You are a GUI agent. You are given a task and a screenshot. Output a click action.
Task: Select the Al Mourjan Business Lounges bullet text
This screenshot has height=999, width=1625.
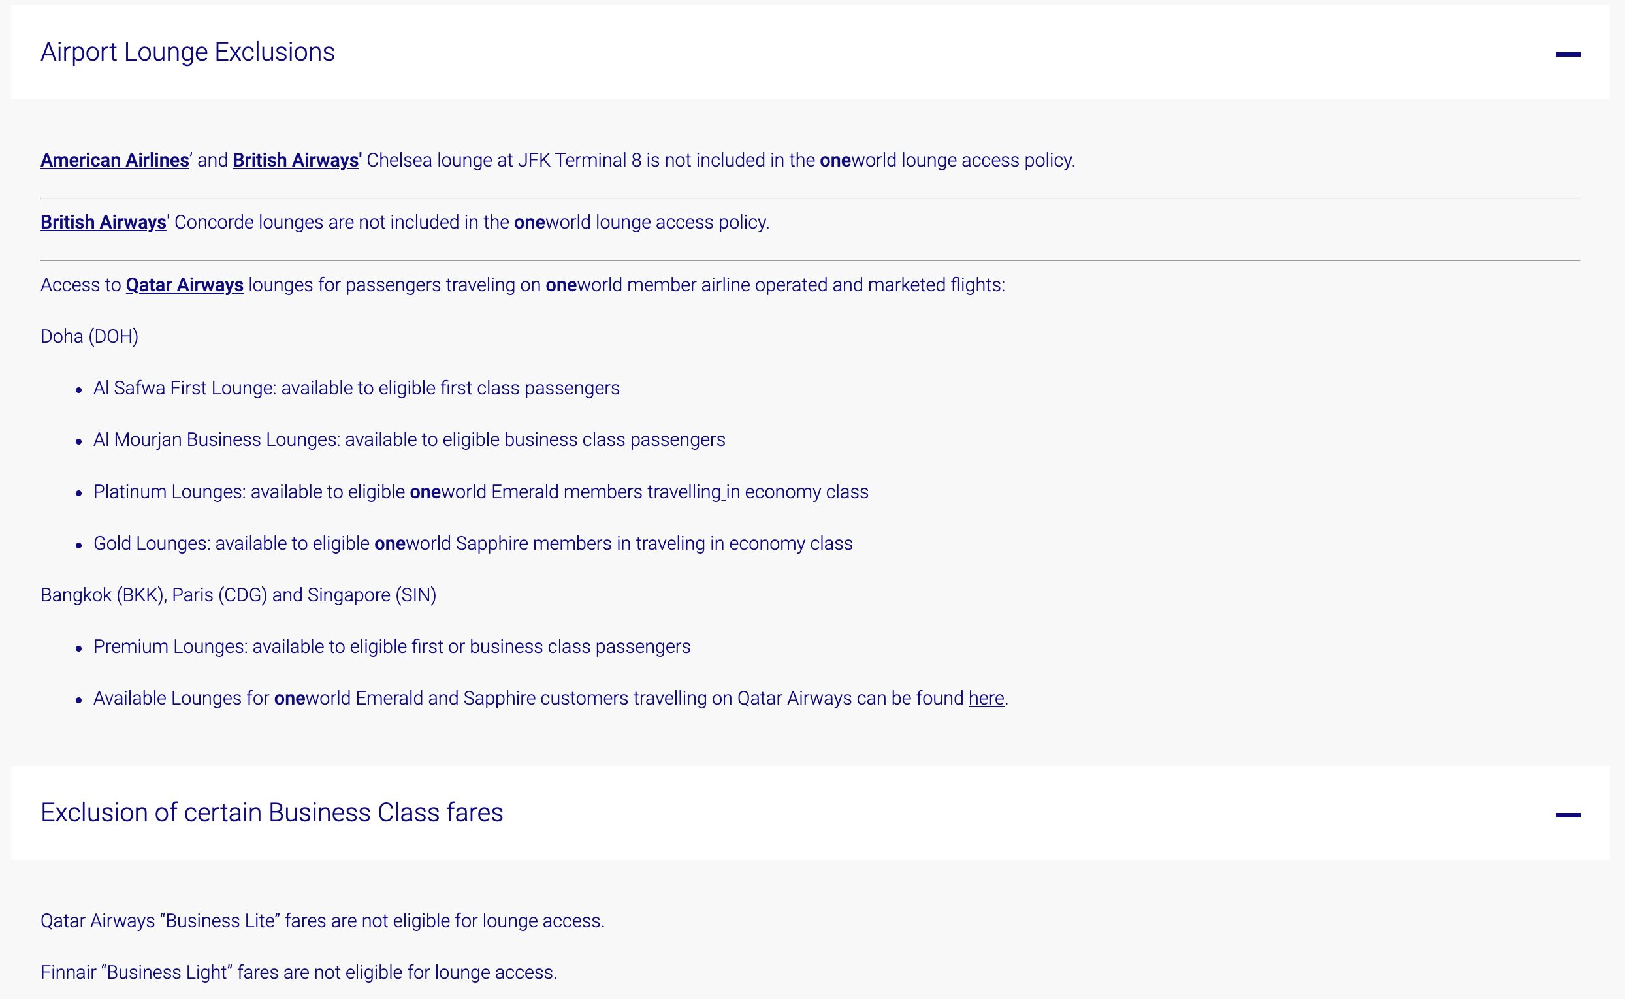point(409,440)
